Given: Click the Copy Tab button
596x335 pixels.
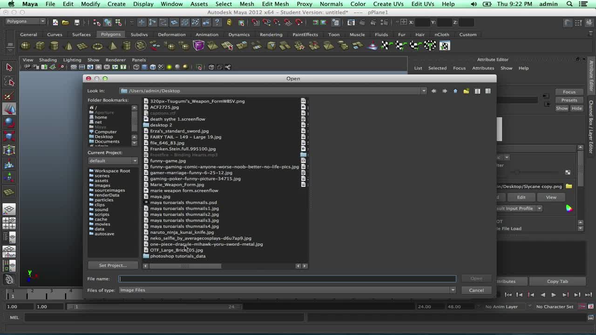Looking at the screenshot, I should tap(557, 281).
